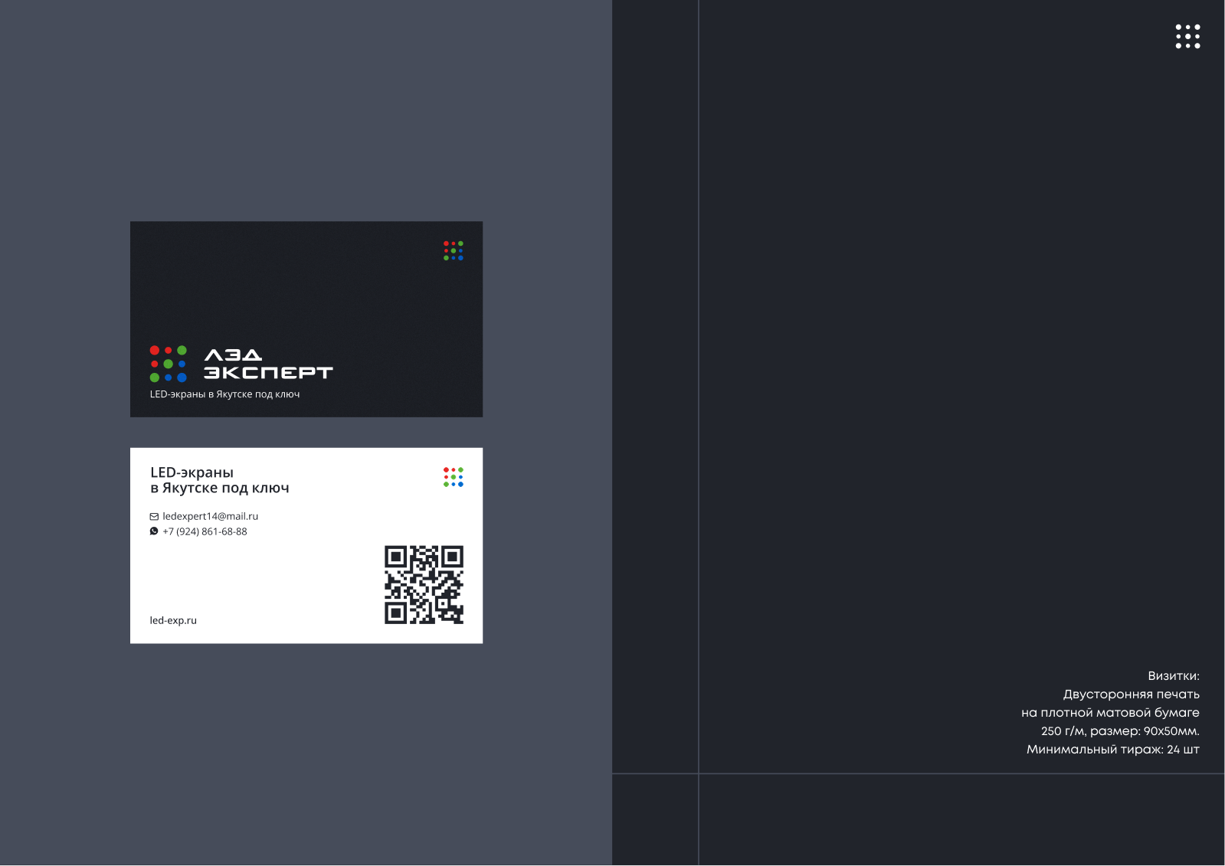1225x866 pixels.
Task: Click '250 г/м, размер: 90x50мм.' line
Action: pos(1120,731)
